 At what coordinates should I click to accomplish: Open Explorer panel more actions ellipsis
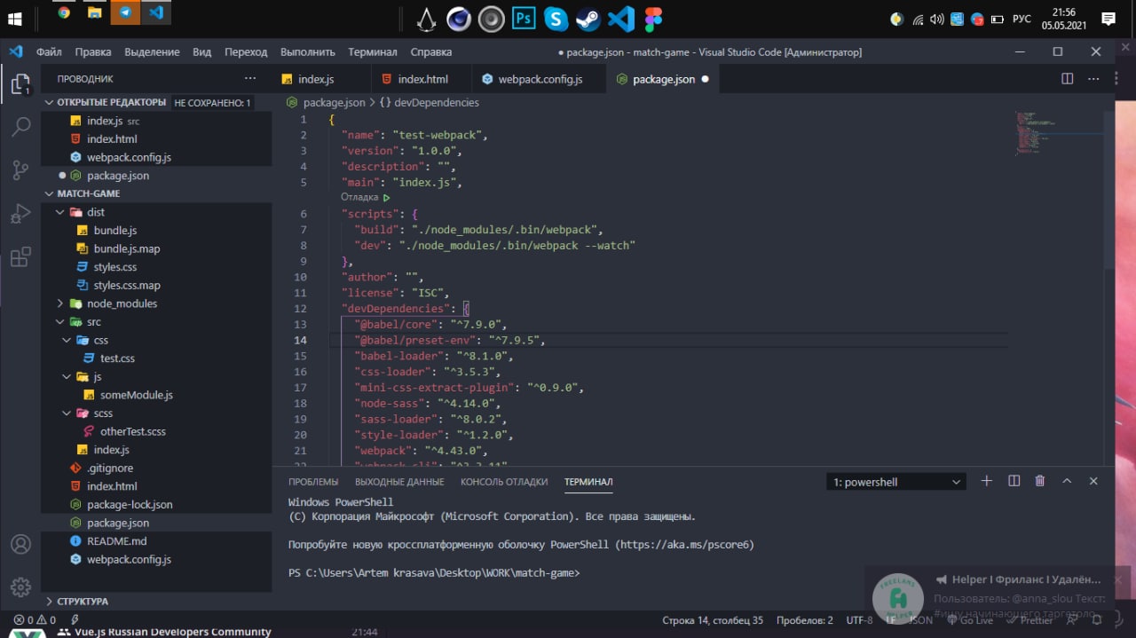click(x=250, y=78)
